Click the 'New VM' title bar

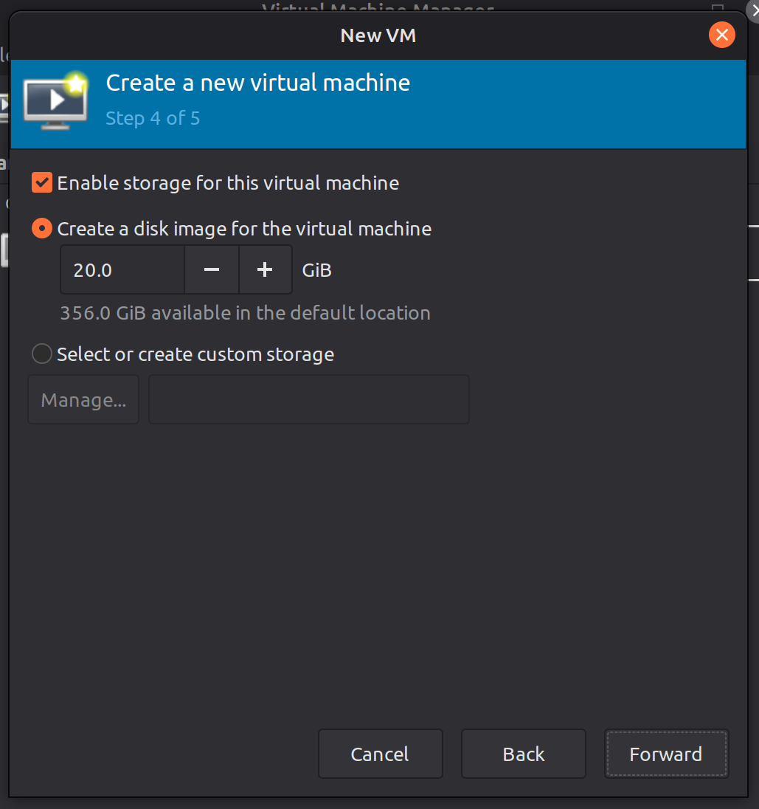click(x=378, y=35)
